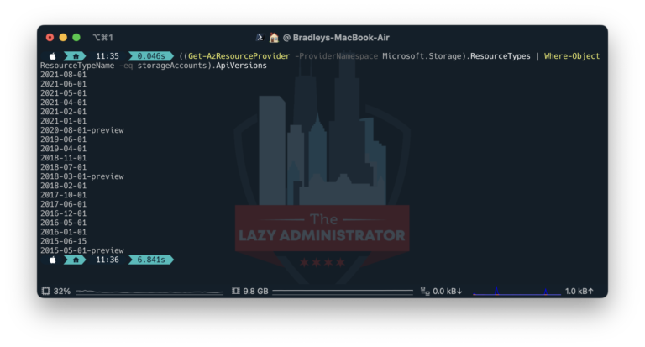Viewport: 645px width, 347px height.
Task: Click the -ProviderNamespace parameter
Action: tap(336, 56)
